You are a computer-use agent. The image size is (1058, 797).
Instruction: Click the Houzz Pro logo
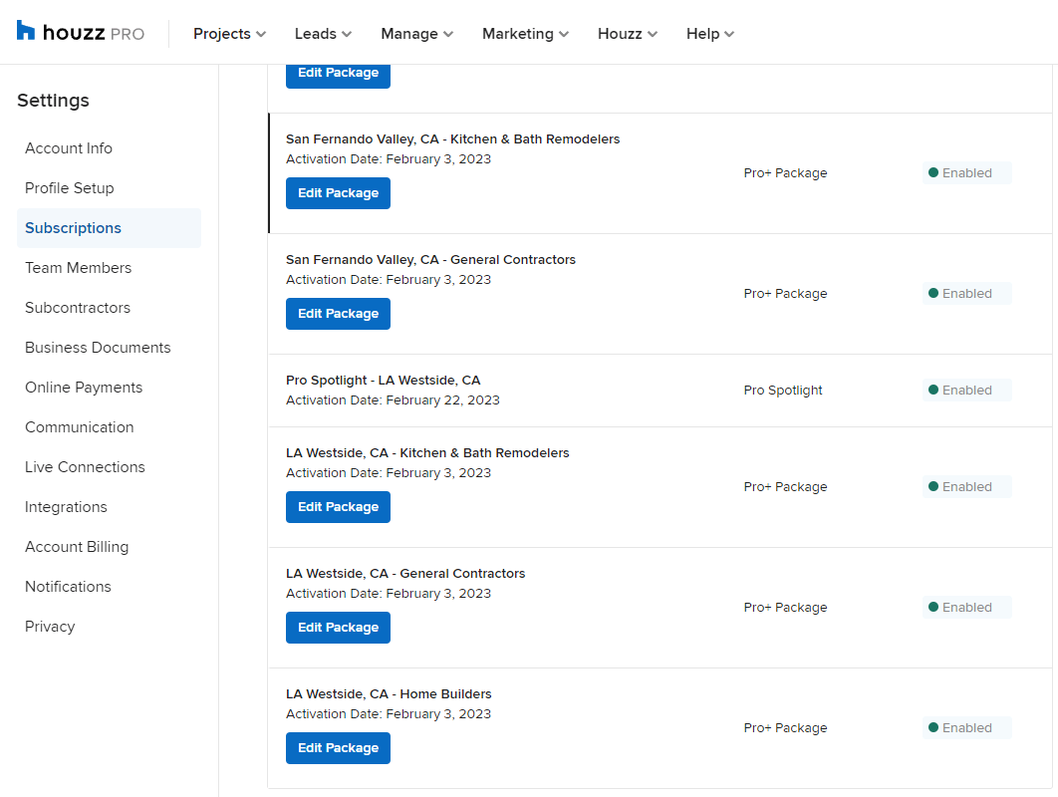point(81,33)
